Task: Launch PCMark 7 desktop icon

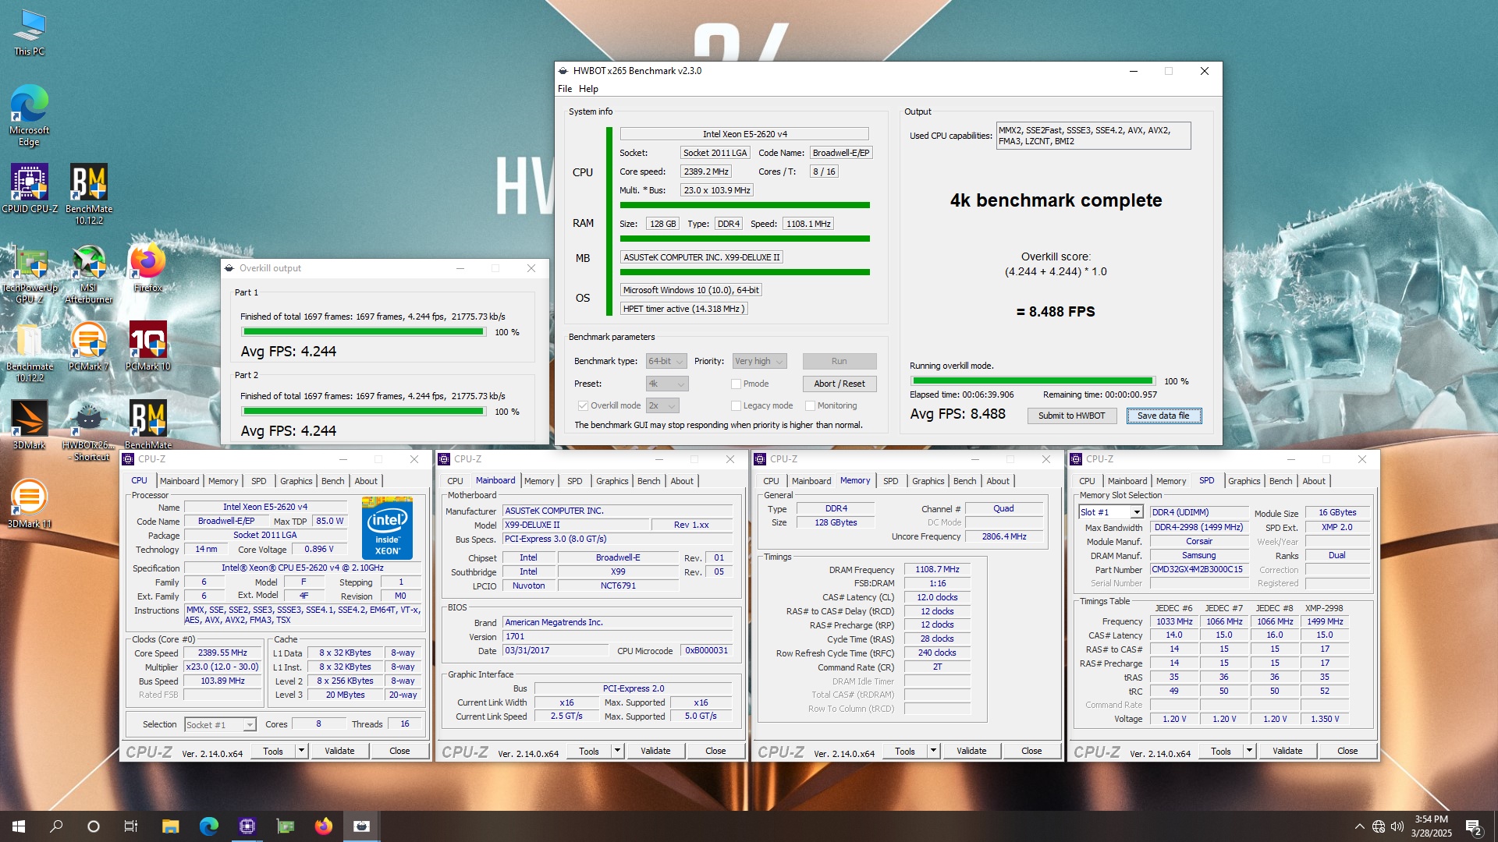Action: coord(89,347)
